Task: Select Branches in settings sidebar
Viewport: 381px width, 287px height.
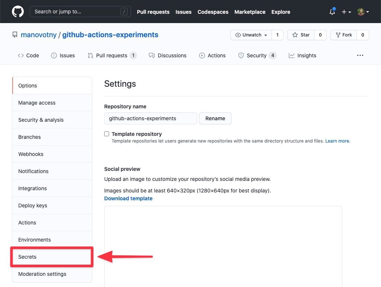Action: tap(52, 137)
